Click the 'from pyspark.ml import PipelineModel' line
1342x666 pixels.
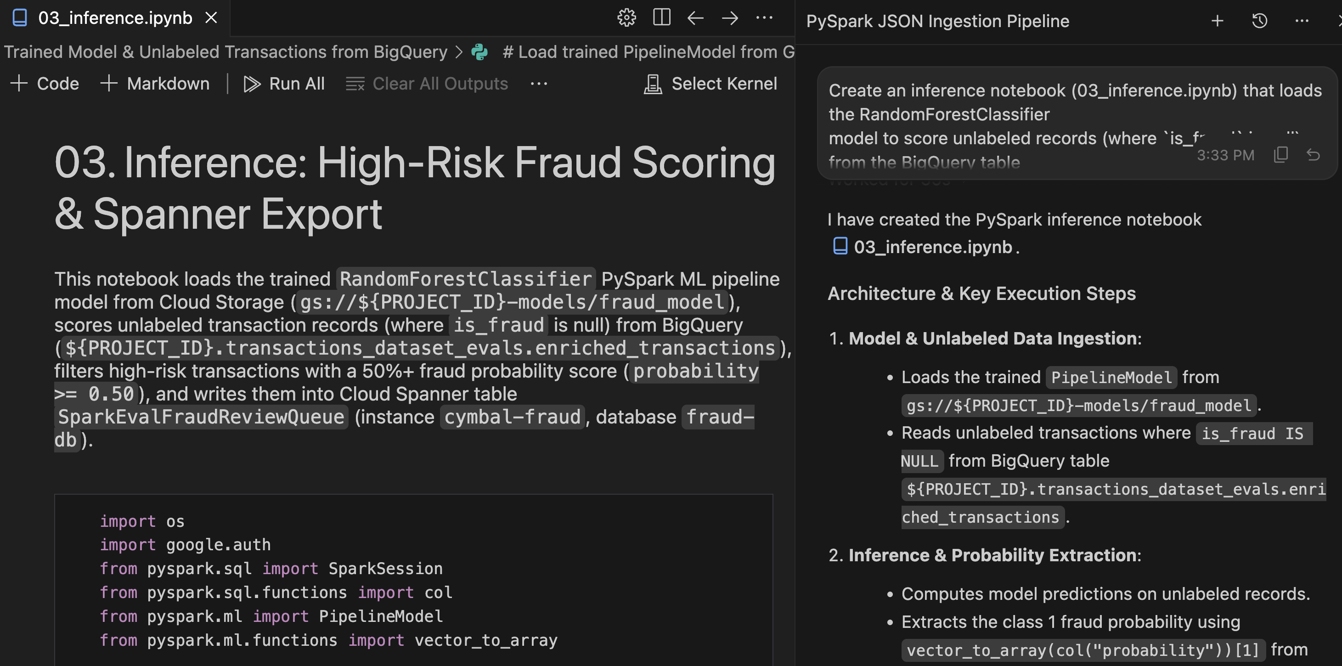coord(271,616)
